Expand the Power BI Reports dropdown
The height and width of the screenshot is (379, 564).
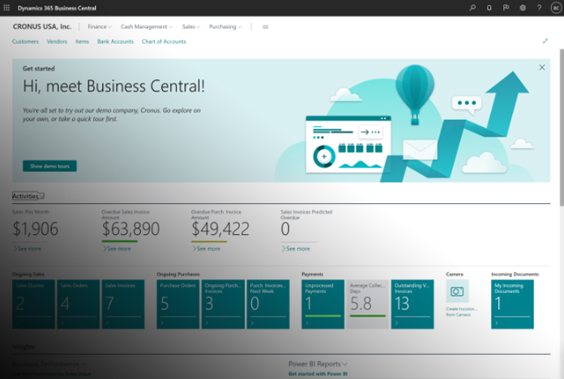(x=318, y=364)
